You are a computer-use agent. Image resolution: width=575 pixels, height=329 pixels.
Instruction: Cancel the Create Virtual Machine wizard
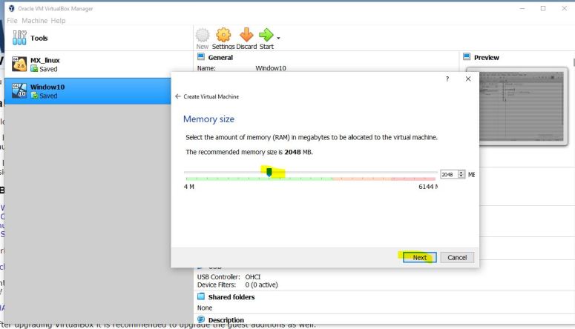pos(457,257)
